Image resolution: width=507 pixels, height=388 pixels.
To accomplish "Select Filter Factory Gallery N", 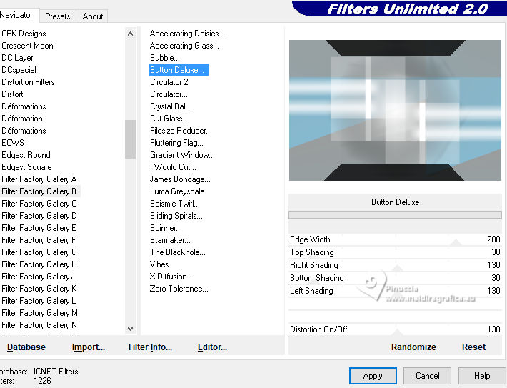I will tap(39, 325).
